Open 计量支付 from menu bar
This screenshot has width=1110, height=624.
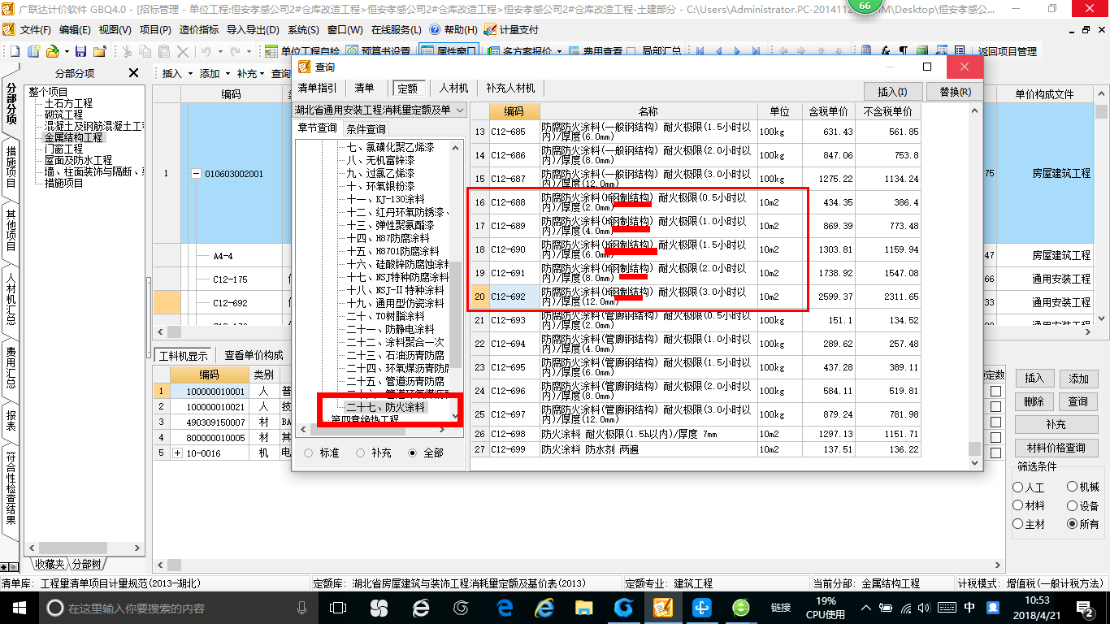point(511,29)
